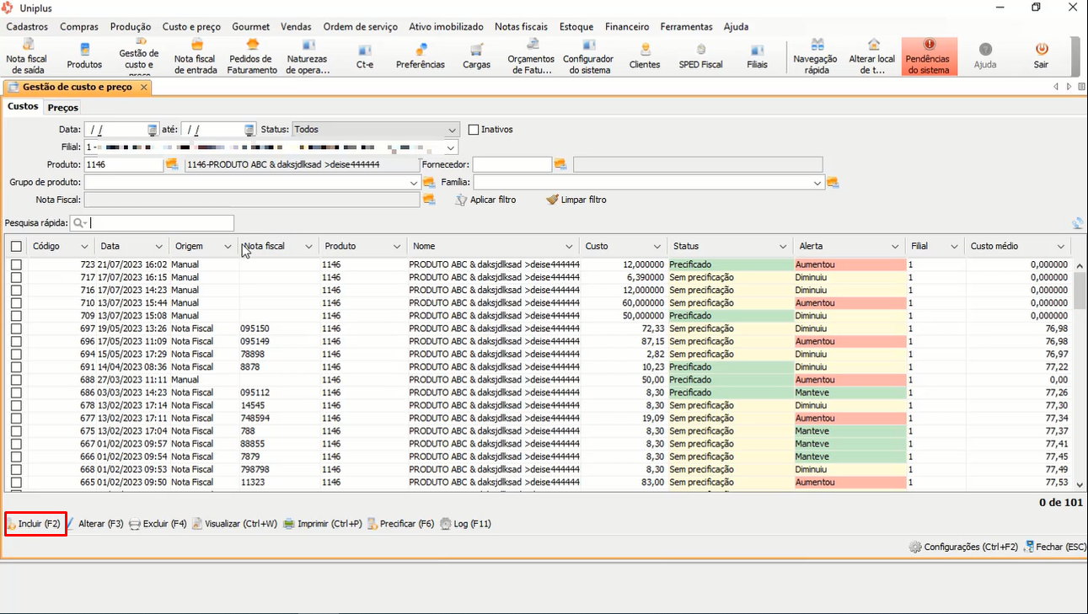Switch to the Custos tab
The image size is (1088, 614).
pos(23,107)
